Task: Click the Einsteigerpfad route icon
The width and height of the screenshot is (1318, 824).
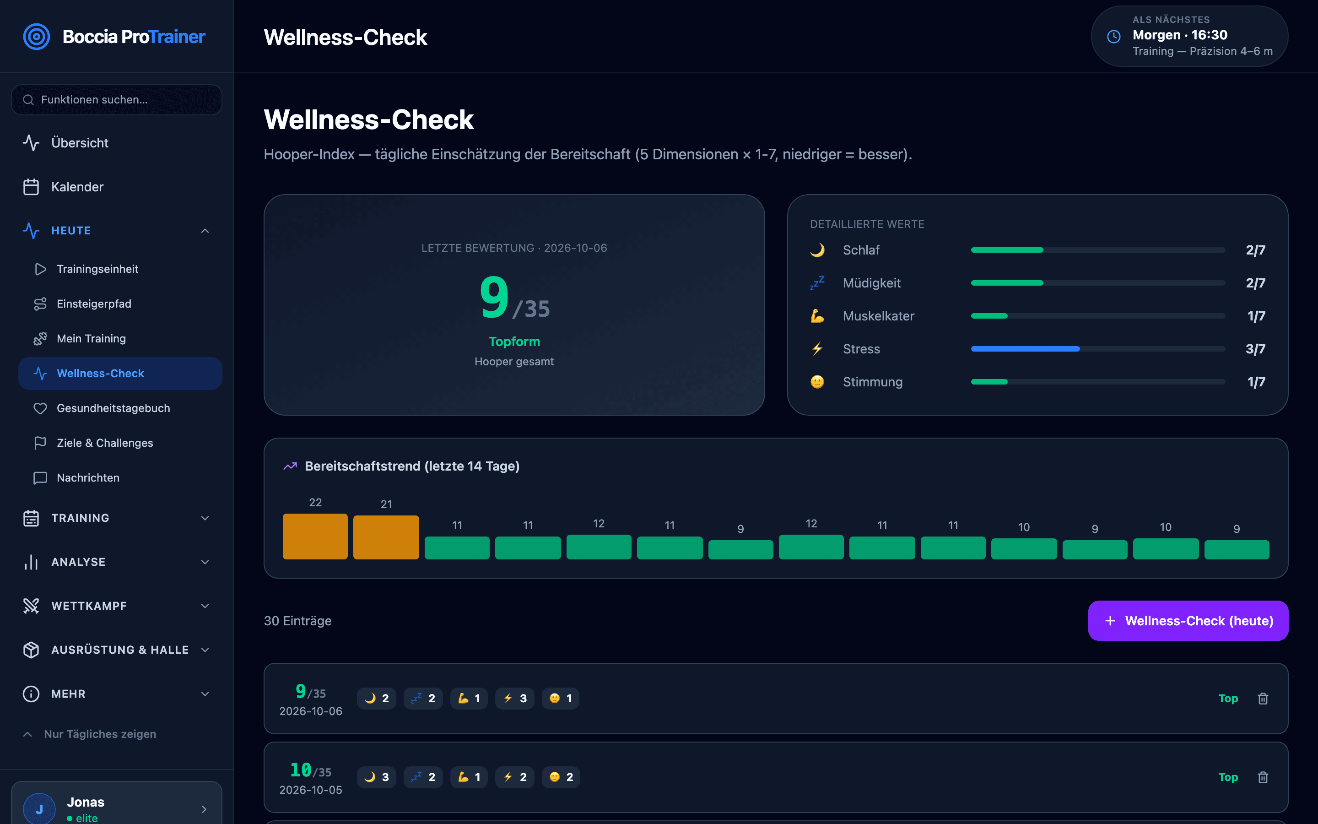Action: 40,304
